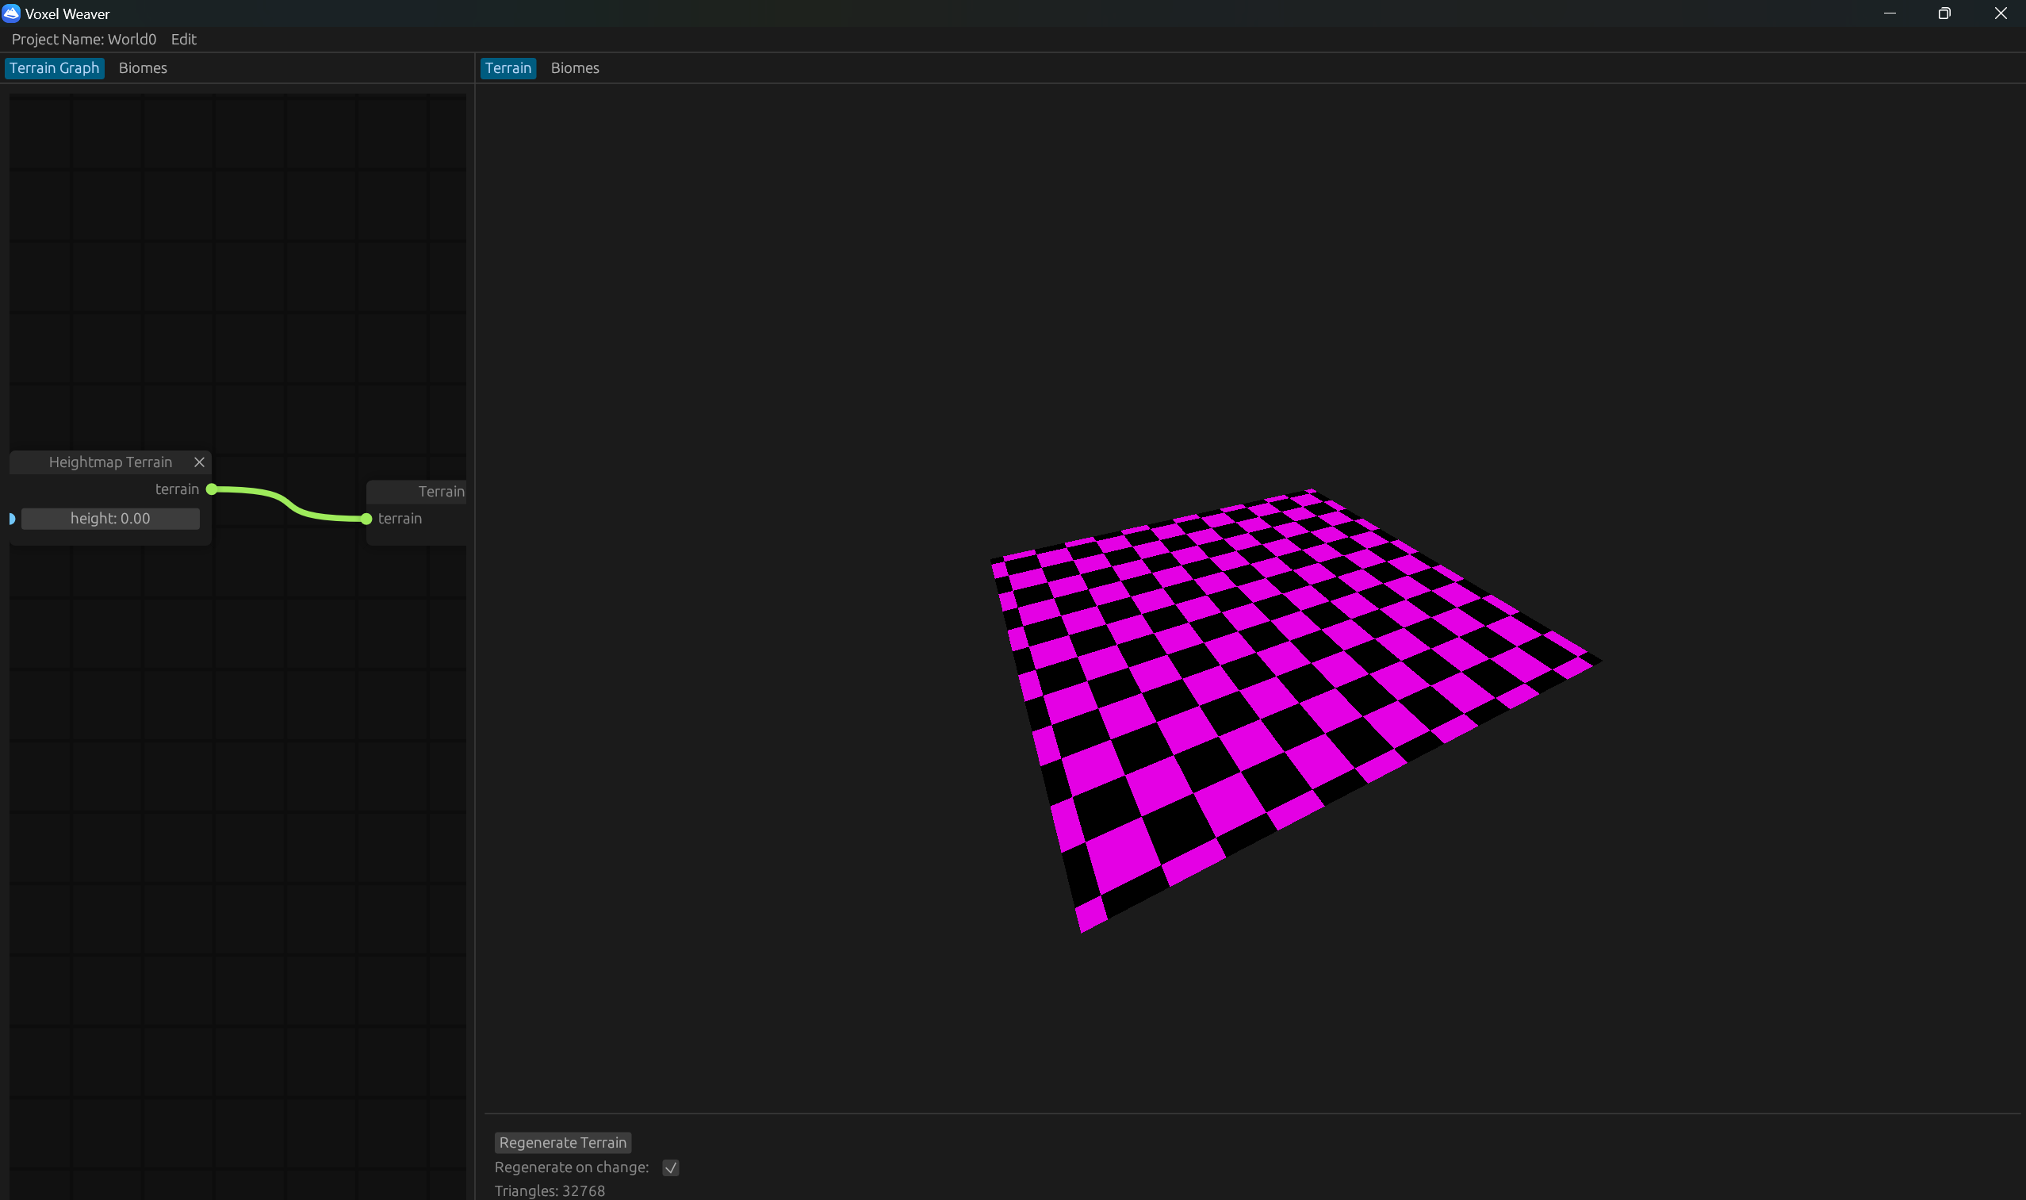Screen dimensions: 2026x1200
Task: Click the Triangles: 32768 status text
Action: 550,1190
